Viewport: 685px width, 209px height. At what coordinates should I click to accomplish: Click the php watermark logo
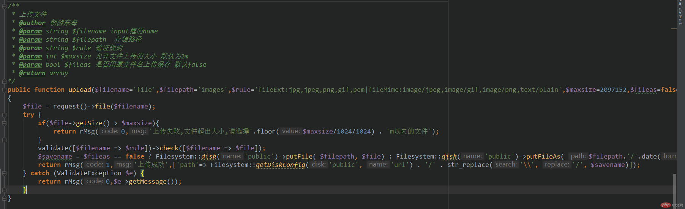coord(666,205)
